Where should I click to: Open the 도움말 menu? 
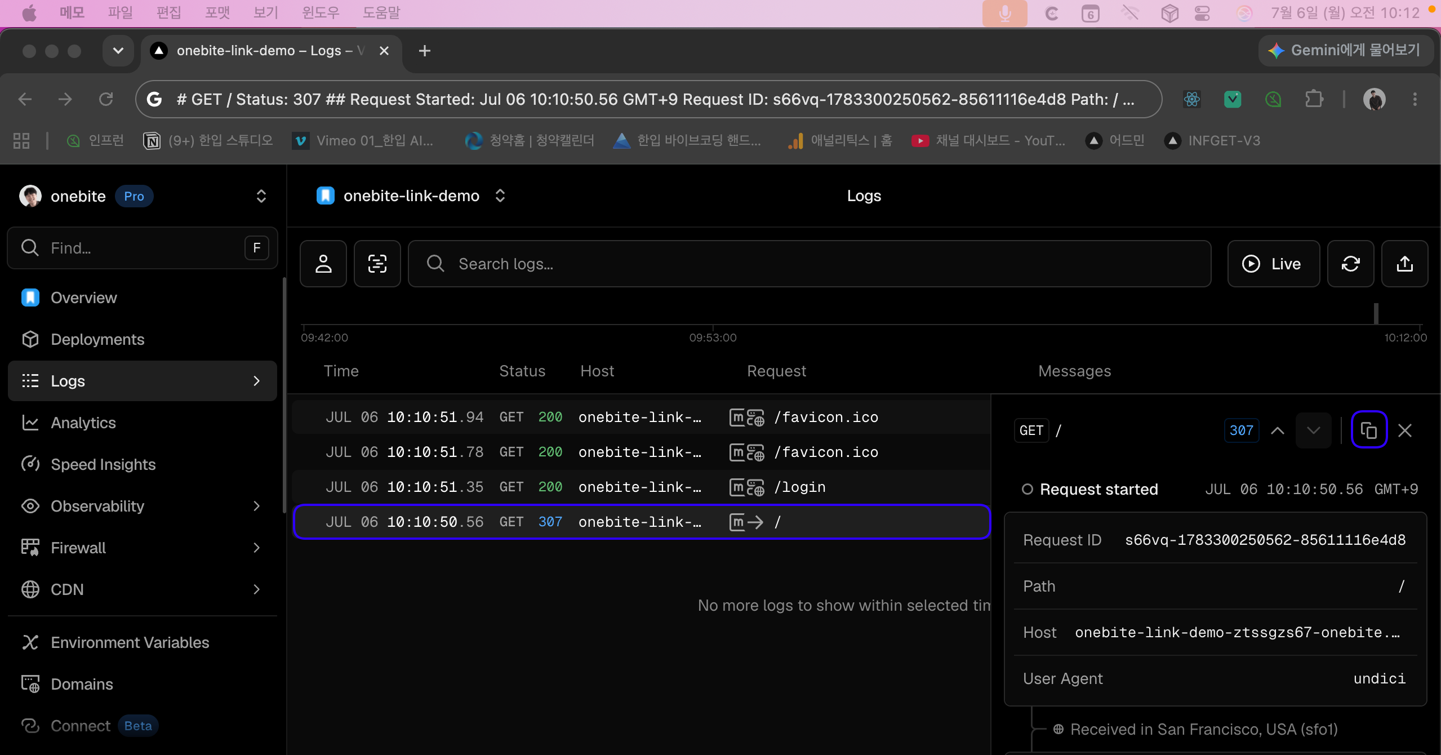tap(381, 12)
